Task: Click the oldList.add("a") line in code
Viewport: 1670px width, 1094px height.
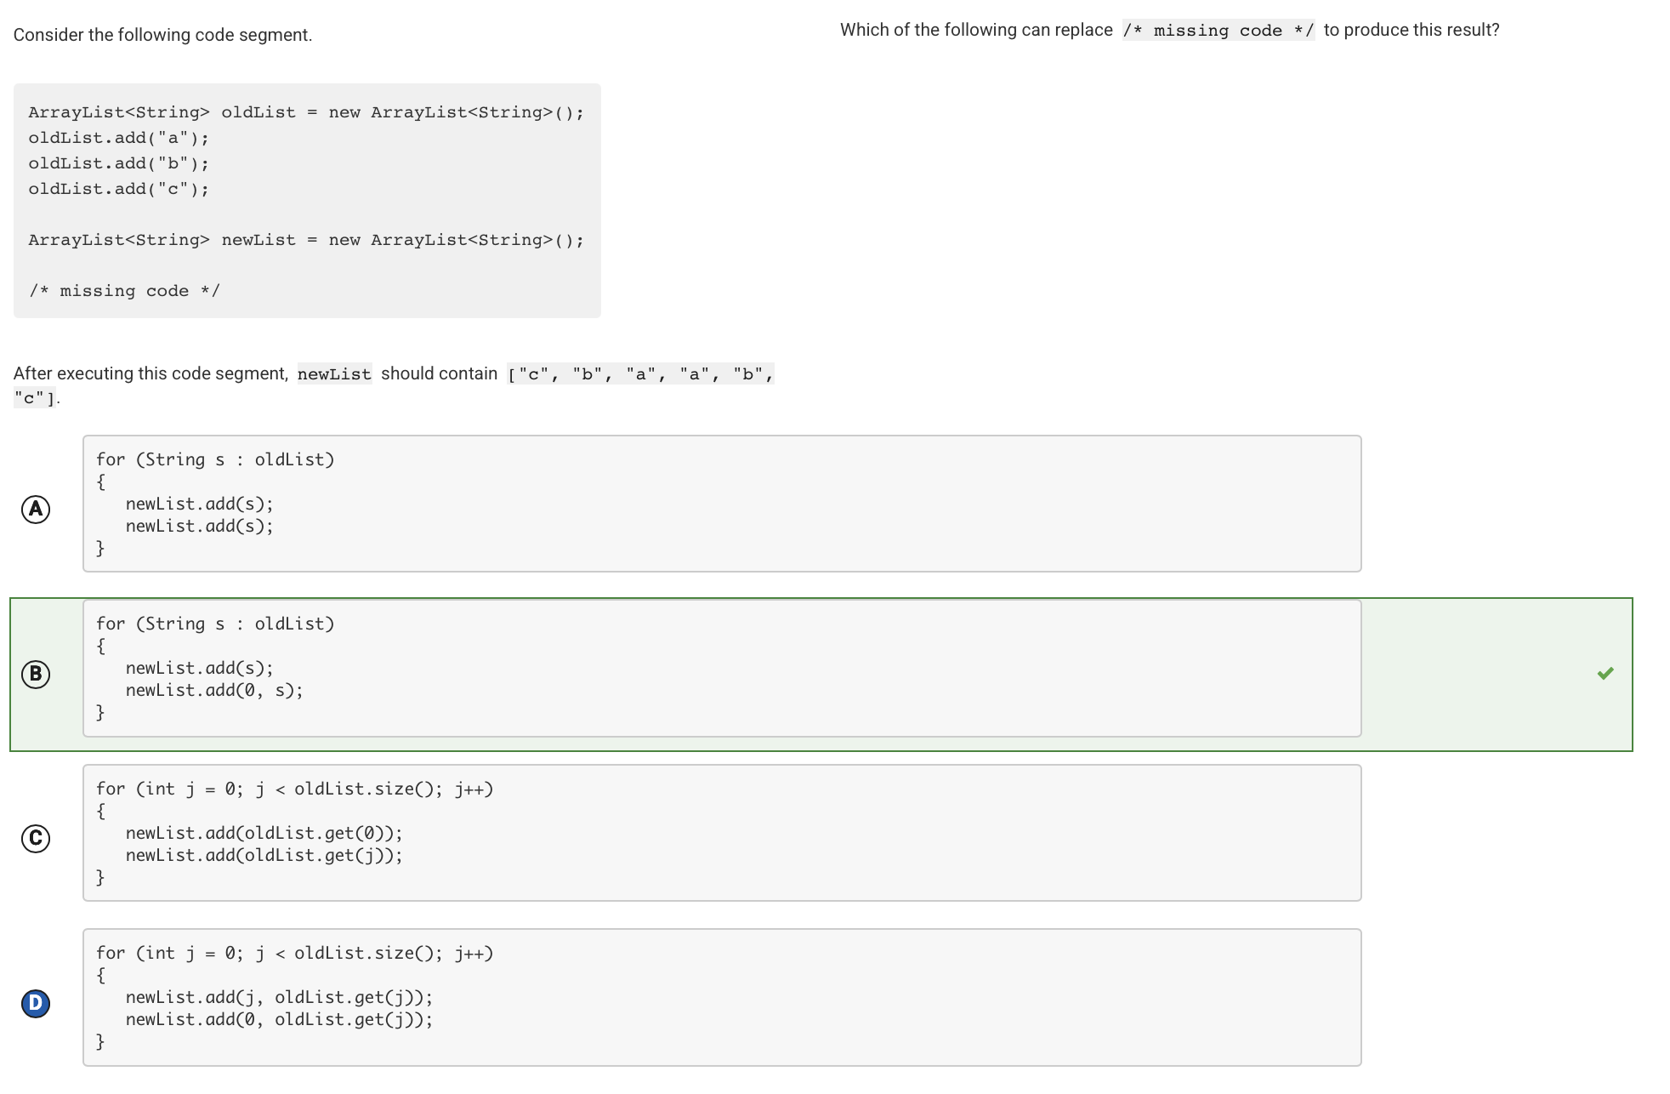Action: (119, 137)
